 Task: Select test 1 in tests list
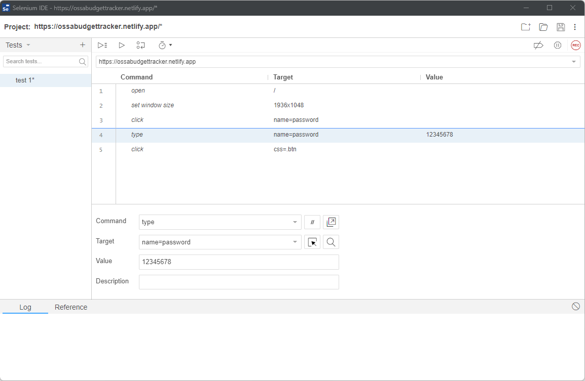25,80
